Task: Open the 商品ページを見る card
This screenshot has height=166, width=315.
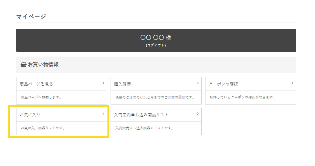Action: [x=62, y=91]
